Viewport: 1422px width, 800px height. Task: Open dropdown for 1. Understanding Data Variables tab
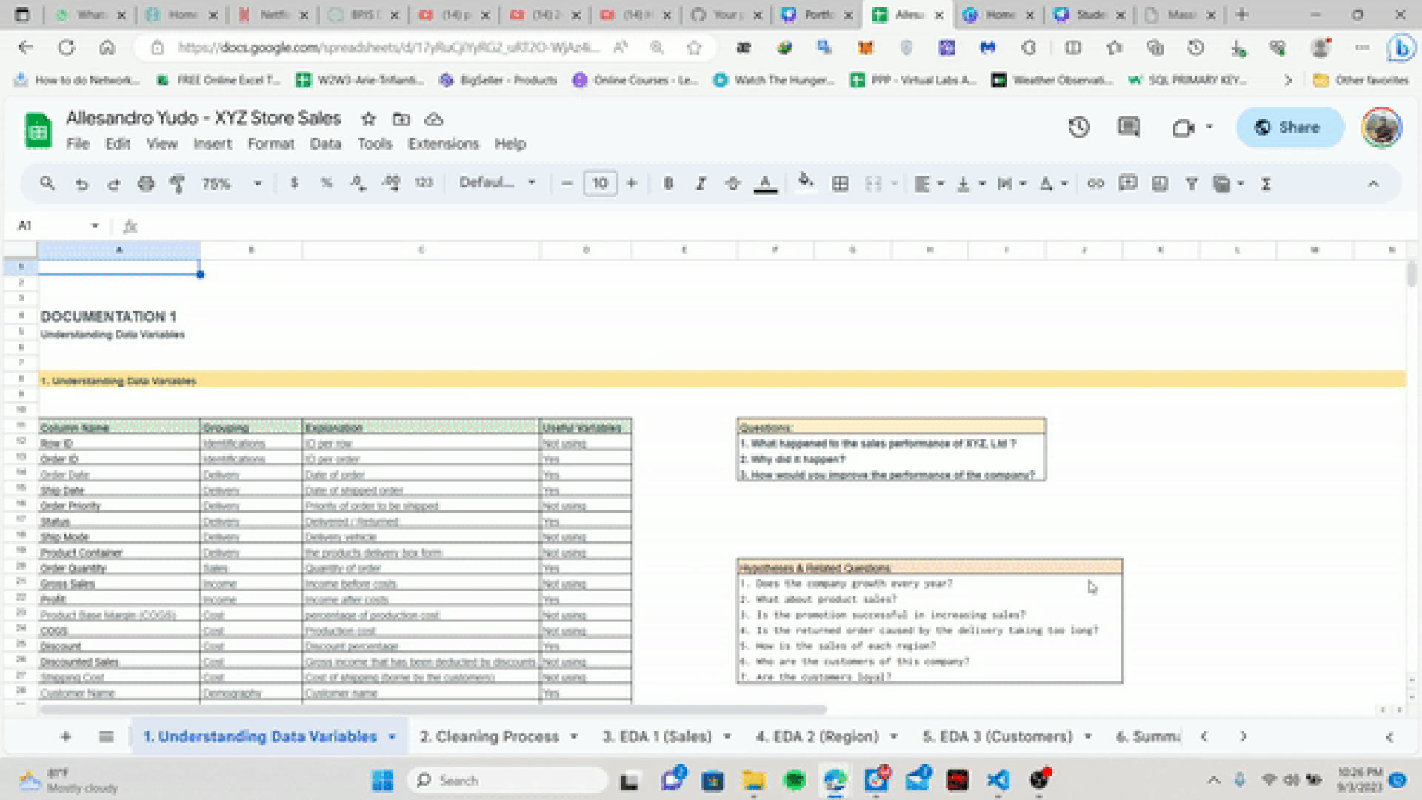point(392,736)
